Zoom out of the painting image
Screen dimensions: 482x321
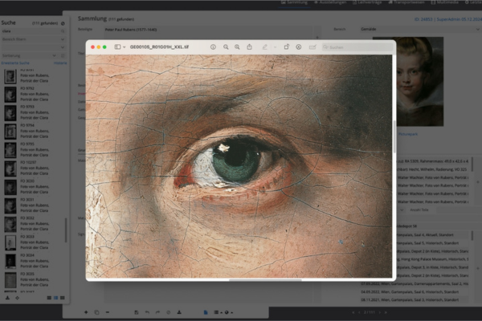[226, 47]
